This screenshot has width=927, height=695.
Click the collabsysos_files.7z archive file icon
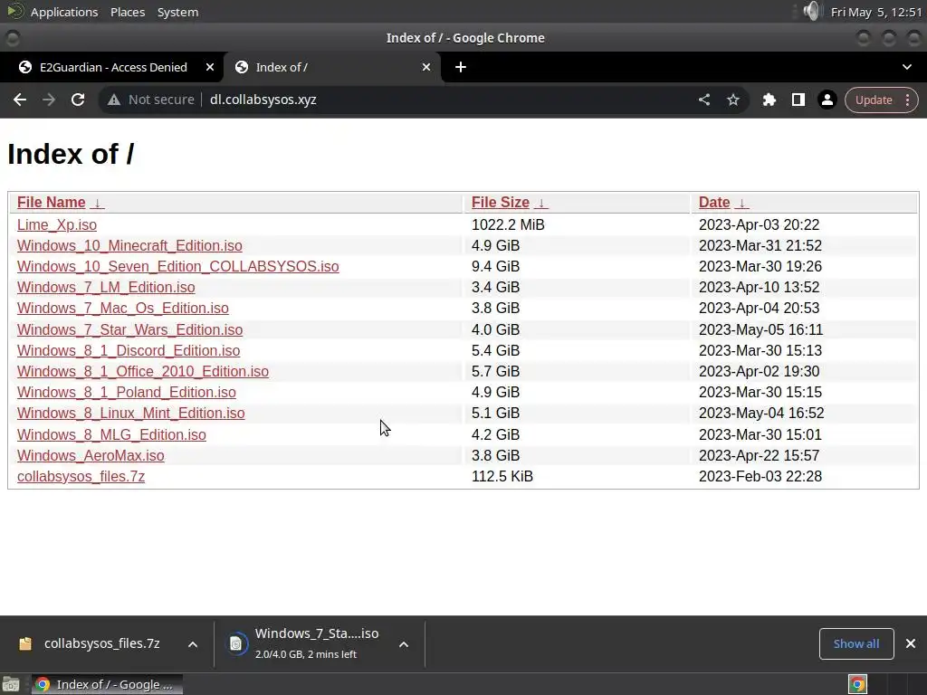point(24,643)
